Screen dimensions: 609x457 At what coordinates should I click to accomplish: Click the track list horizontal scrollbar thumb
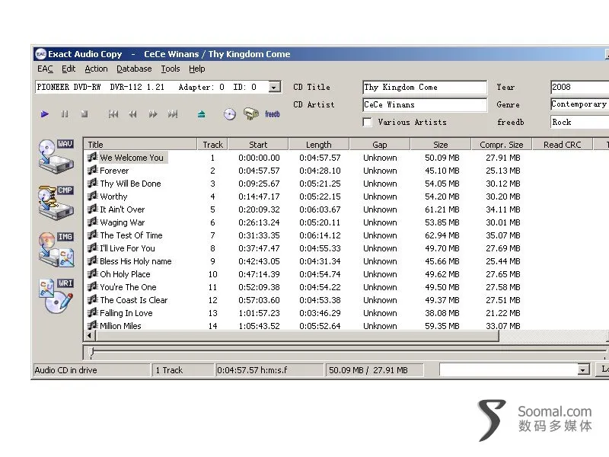tap(297, 335)
